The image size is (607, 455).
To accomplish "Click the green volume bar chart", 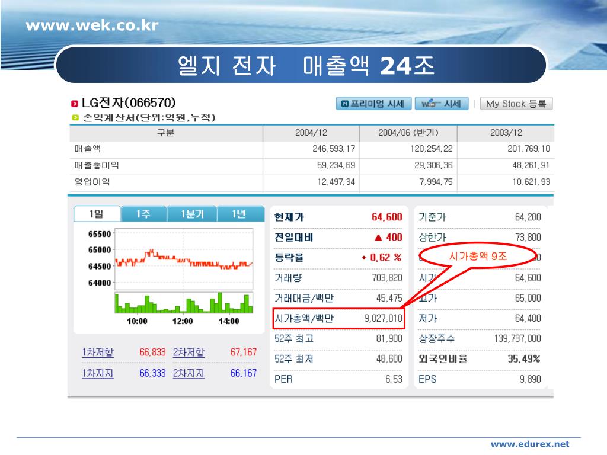I will 184,303.
